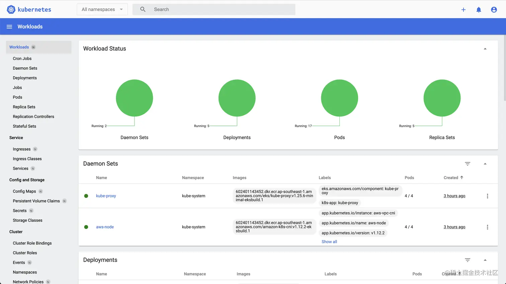The width and height of the screenshot is (506, 284).
Task: Click the Daemon Sets filter icon
Action: click(x=468, y=164)
